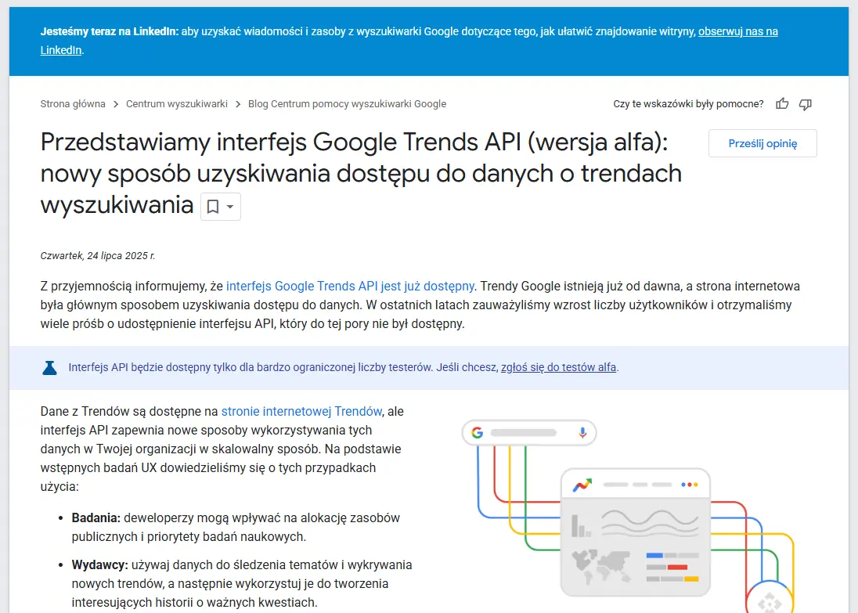Open Blog Centrum pomocy wyszukiwarki Google breadcrumb
This screenshot has width=858, height=613.
point(347,104)
